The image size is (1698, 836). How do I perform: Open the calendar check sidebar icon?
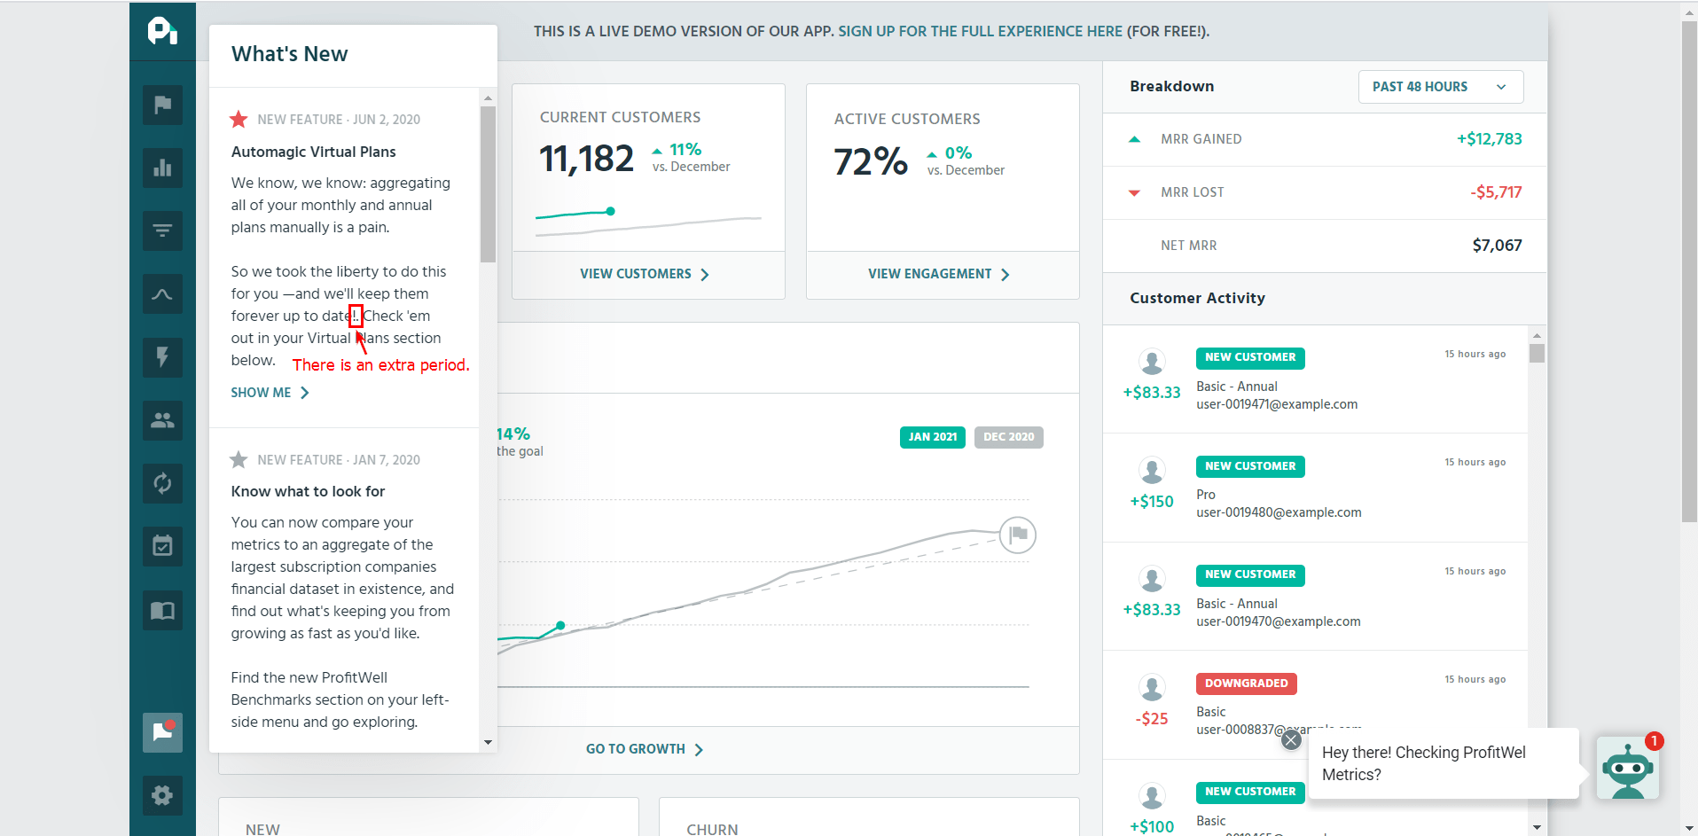[x=162, y=546]
